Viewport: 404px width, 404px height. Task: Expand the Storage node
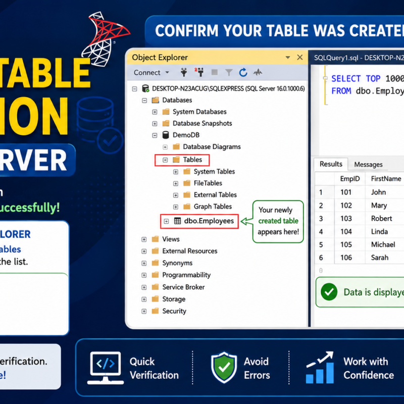144,299
